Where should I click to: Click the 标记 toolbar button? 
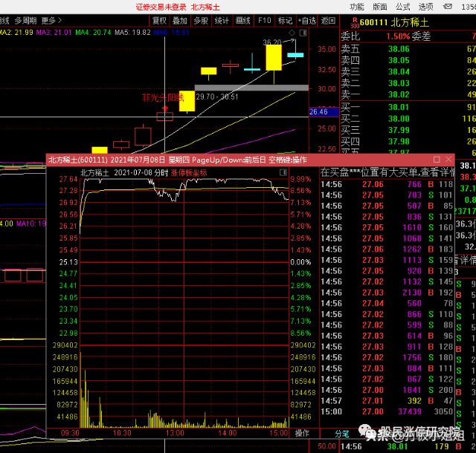(285, 21)
